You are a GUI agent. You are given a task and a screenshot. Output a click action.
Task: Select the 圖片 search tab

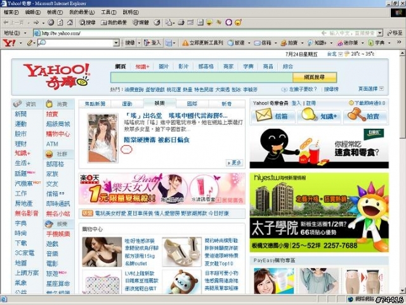164,67
